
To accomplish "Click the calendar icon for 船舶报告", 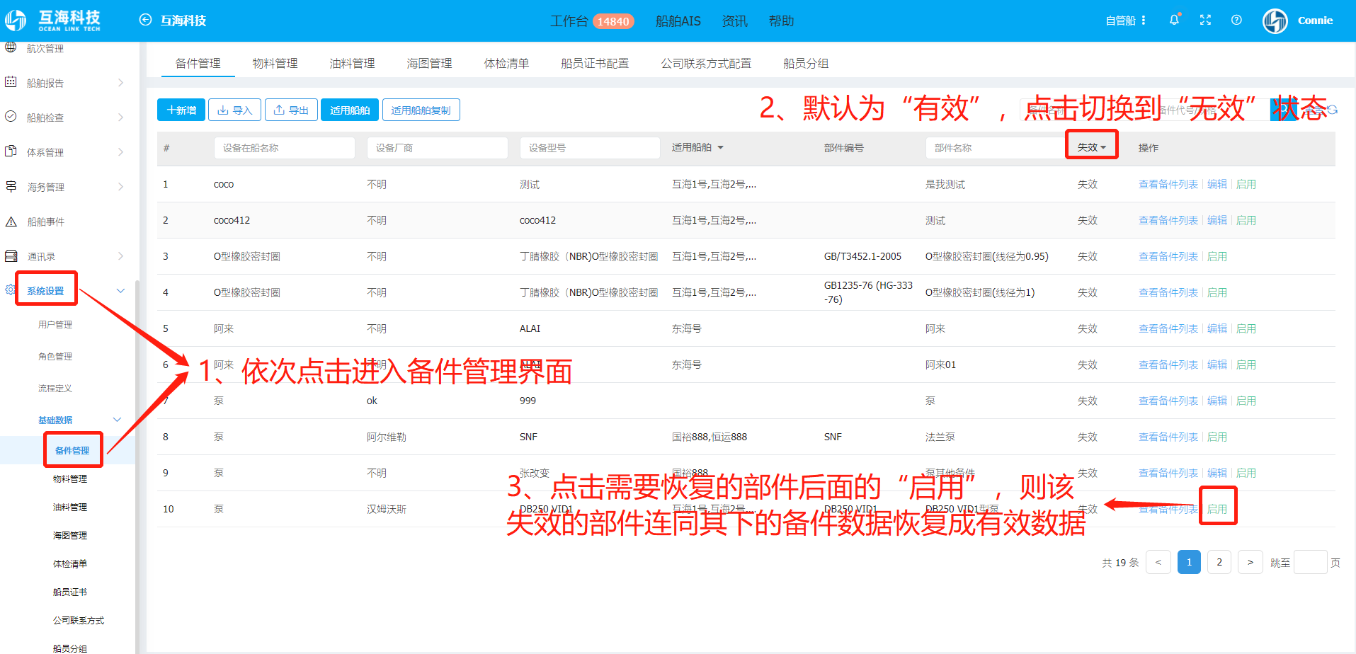I will pyautogui.click(x=11, y=82).
